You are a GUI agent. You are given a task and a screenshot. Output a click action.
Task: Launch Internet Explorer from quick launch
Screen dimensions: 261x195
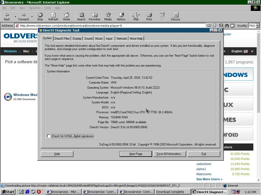[27, 192]
